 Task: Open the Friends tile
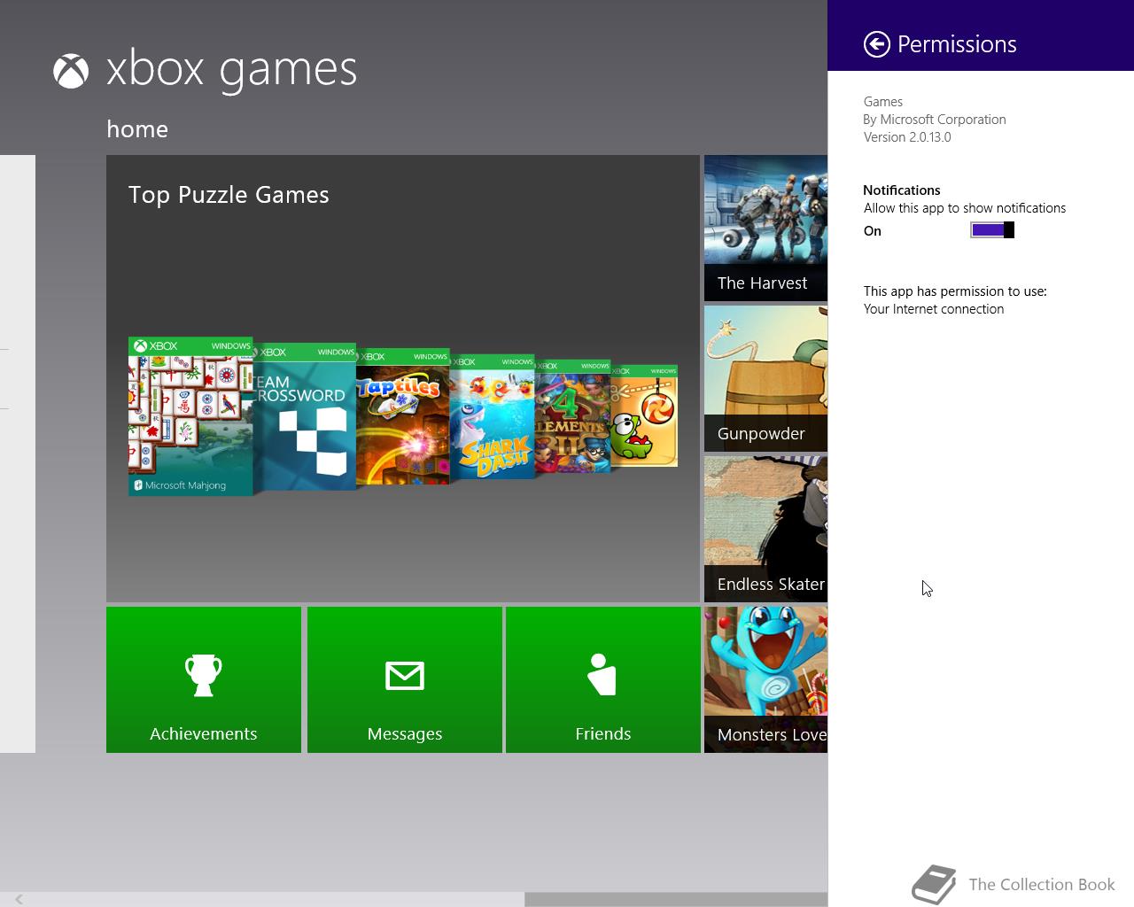(x=603, y=679)
